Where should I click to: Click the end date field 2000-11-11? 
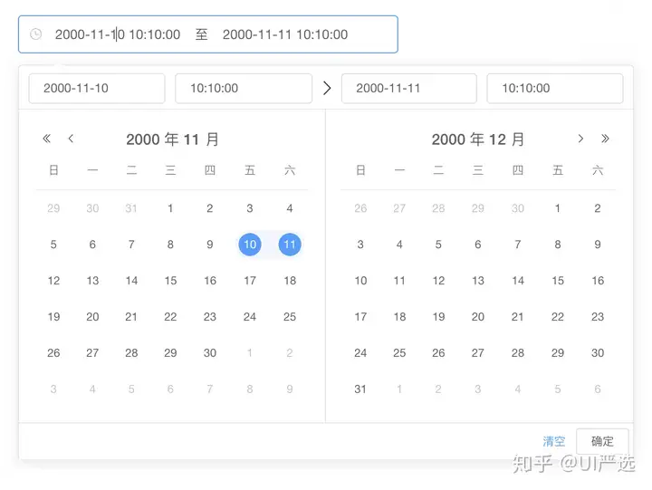(408, 88)
